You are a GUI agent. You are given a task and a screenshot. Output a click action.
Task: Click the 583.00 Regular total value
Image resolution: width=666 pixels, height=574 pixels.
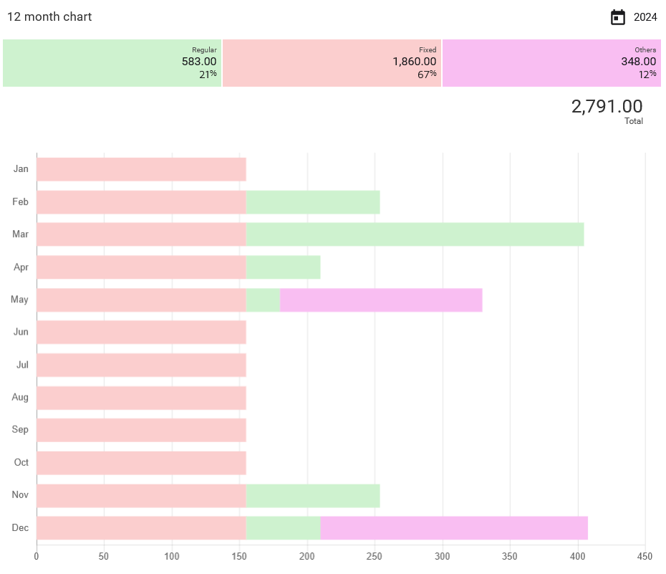tap(200, 62)
